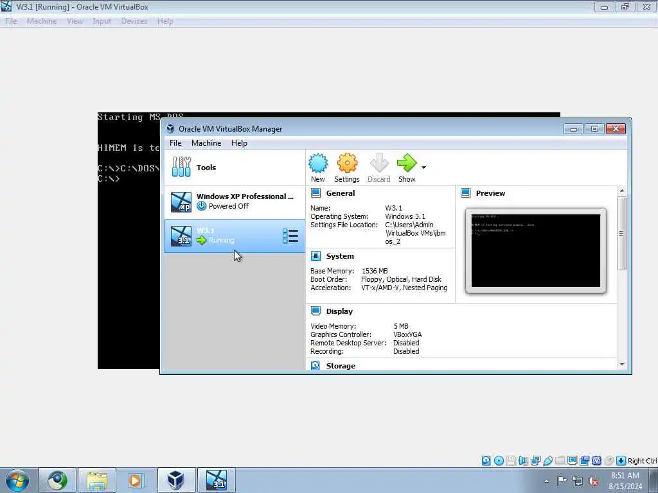This screenshot has width=658, height=493.
Task: Open the Help menu of W3.1 window
Action: point(165,21)
